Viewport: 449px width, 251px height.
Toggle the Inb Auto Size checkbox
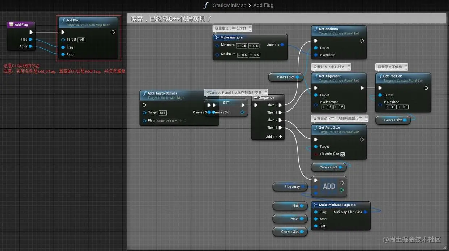coord(343,154)
